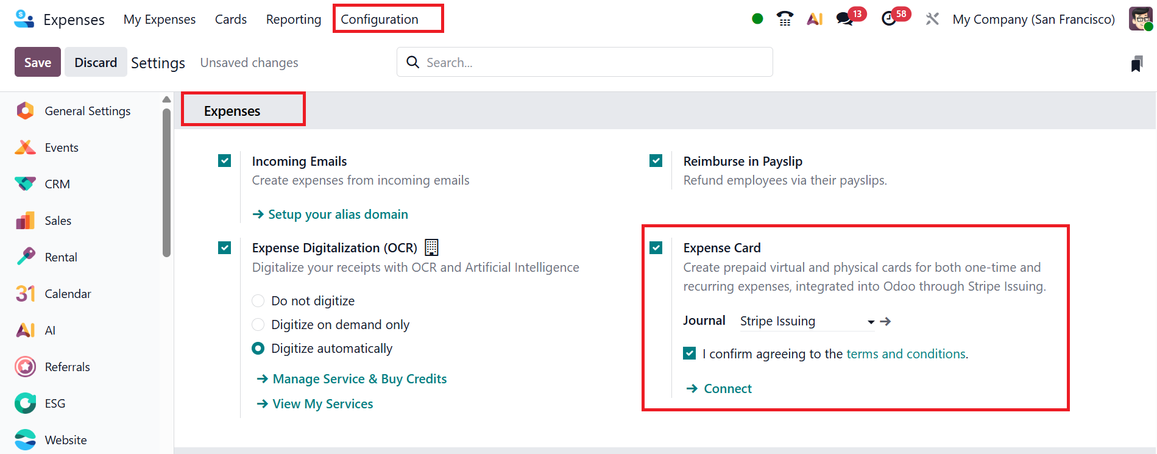Click the Stripe Issuing journal external link arrow
Screen dimensions: 1157x454
(886, 321)
